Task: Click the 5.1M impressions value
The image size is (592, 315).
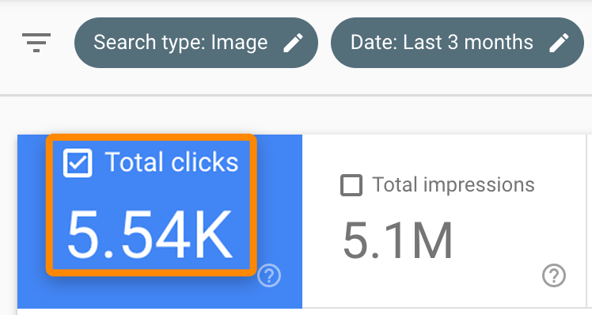Action: [x=397, y=241]
